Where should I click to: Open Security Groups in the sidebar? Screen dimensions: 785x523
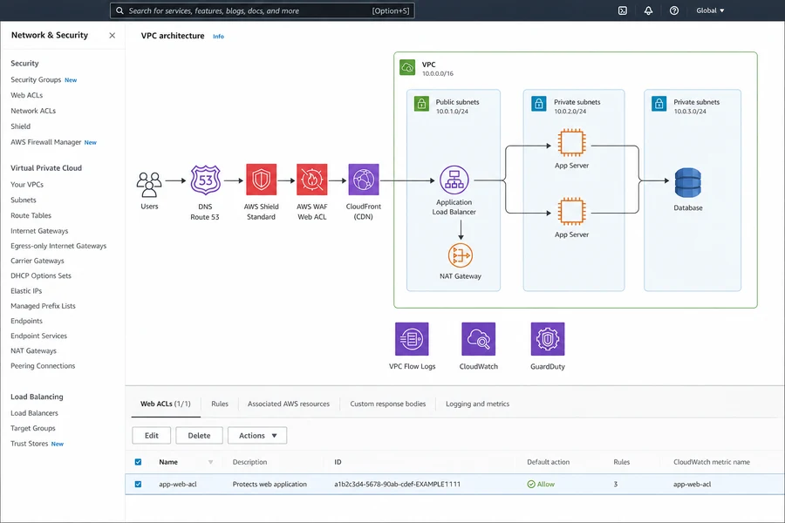36,79
